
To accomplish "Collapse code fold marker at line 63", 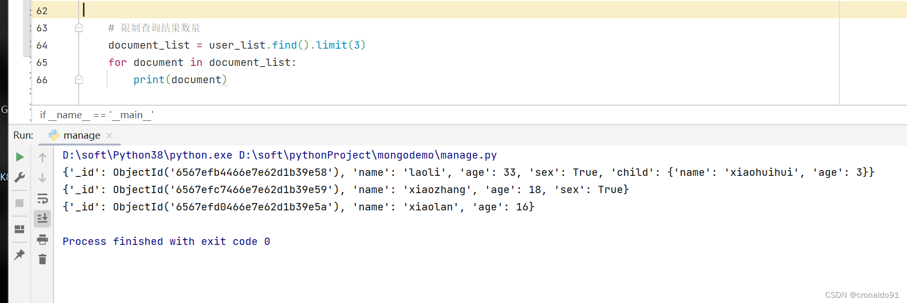I will coord(79,28).
